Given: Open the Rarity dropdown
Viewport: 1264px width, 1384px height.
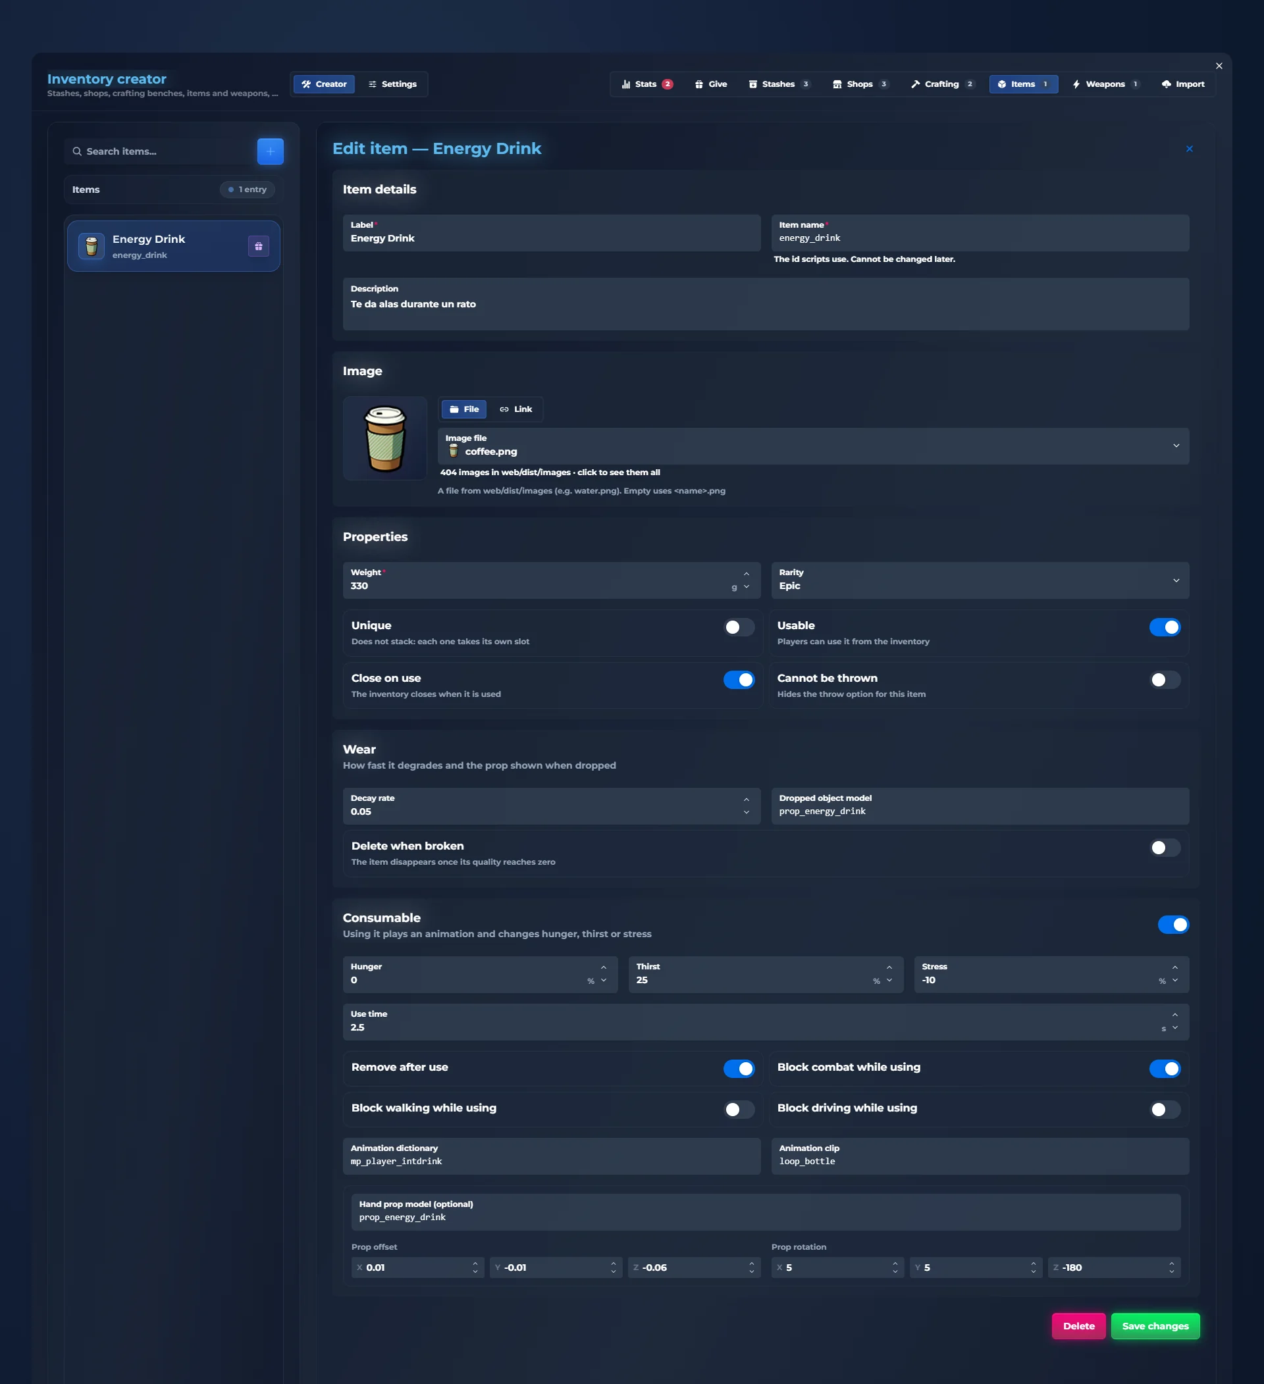Looking at the screenshot, I should click(x=980, y=580).
